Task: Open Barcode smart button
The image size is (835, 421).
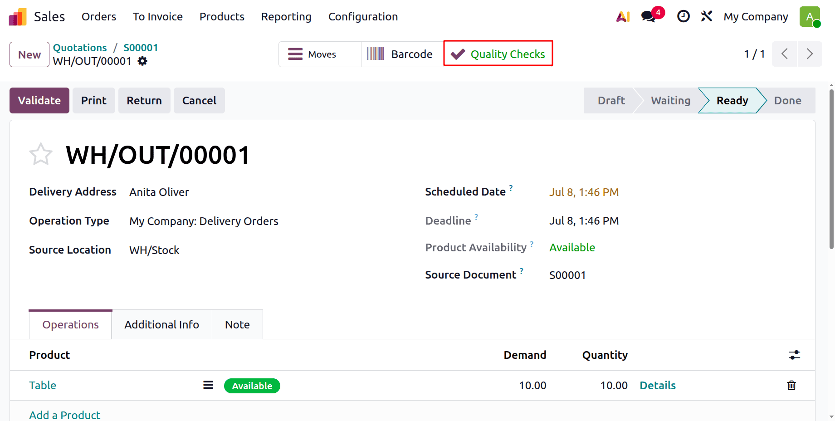Action: pos(402,54)
